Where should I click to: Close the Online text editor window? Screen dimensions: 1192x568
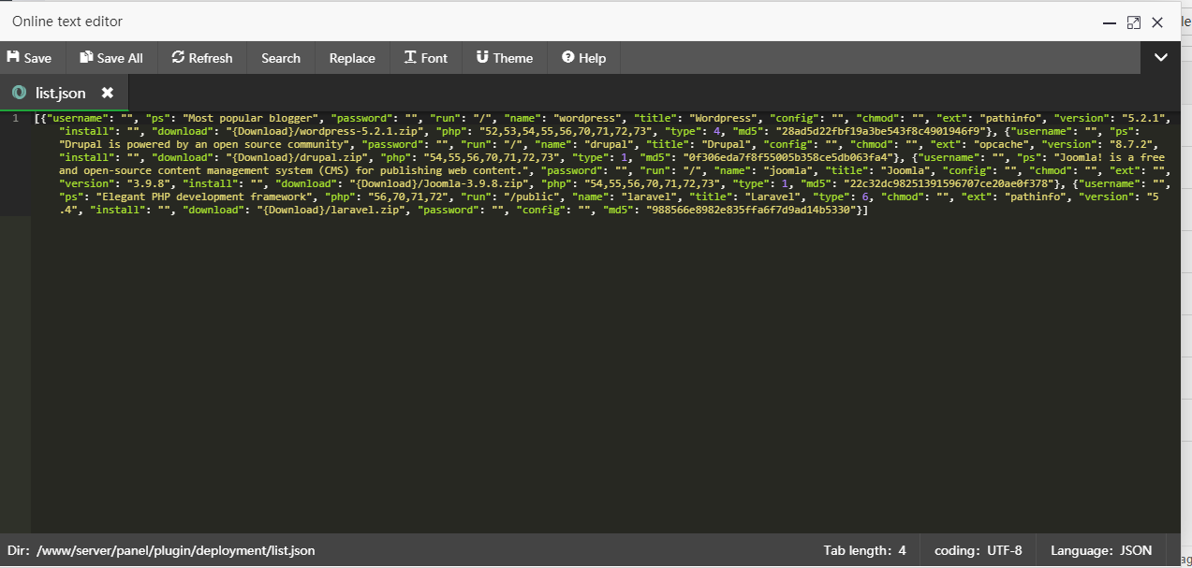point(1157,22)
